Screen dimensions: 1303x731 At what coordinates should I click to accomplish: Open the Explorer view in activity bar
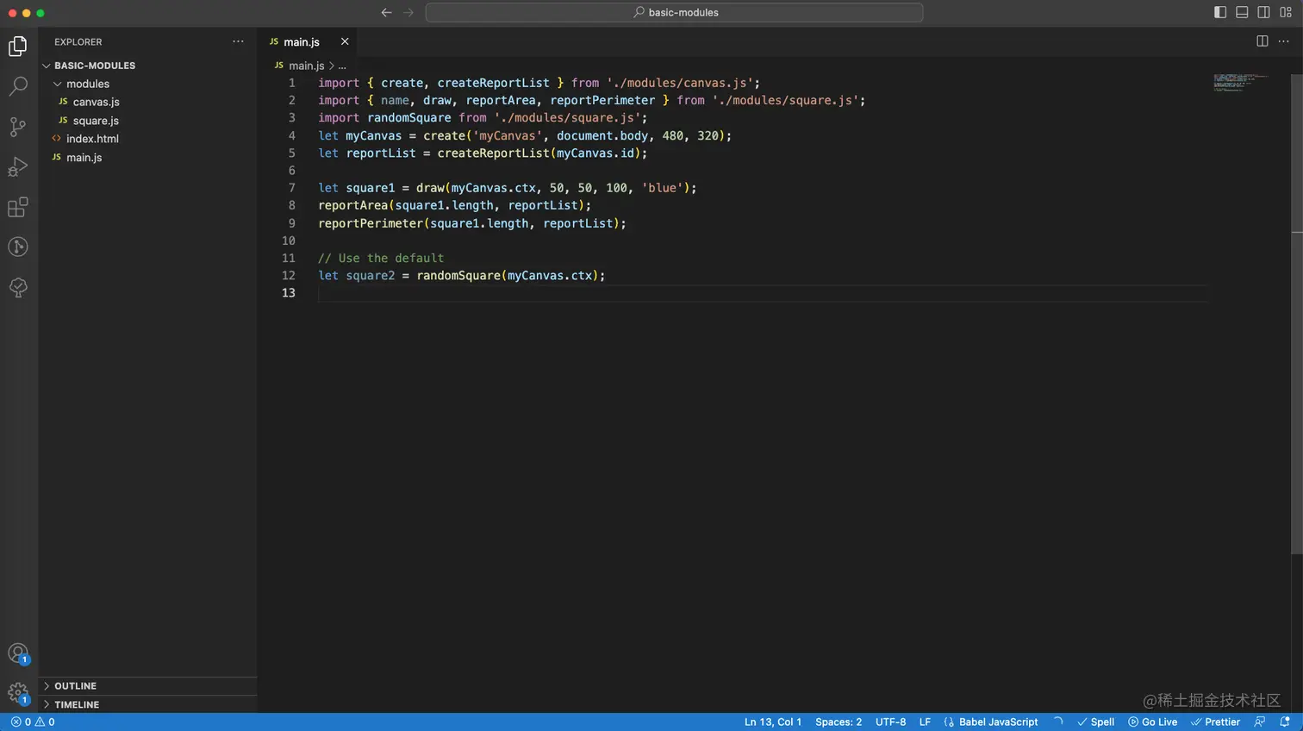coord(18,46)
